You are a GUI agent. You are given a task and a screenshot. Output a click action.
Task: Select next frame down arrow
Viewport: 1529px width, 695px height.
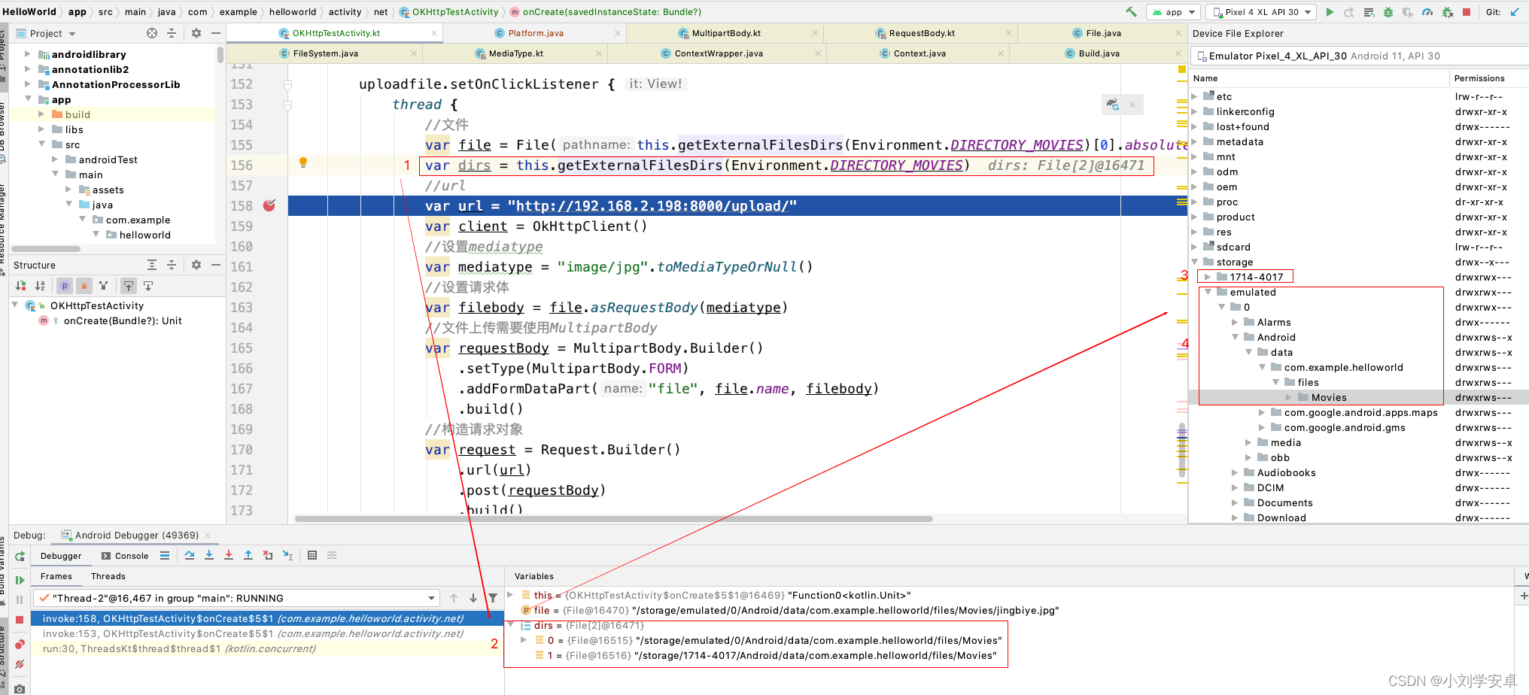pos(473,598)
